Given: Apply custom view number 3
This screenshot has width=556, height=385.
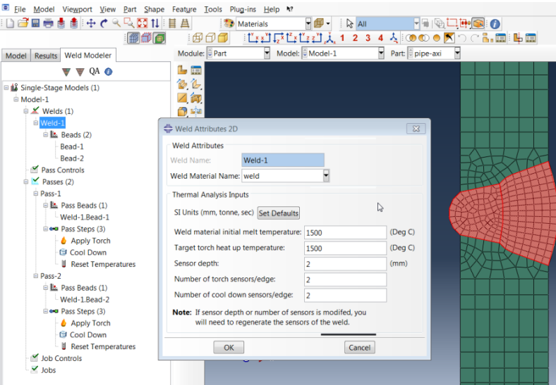Looking at the screenshot, I should coord(368,38).
